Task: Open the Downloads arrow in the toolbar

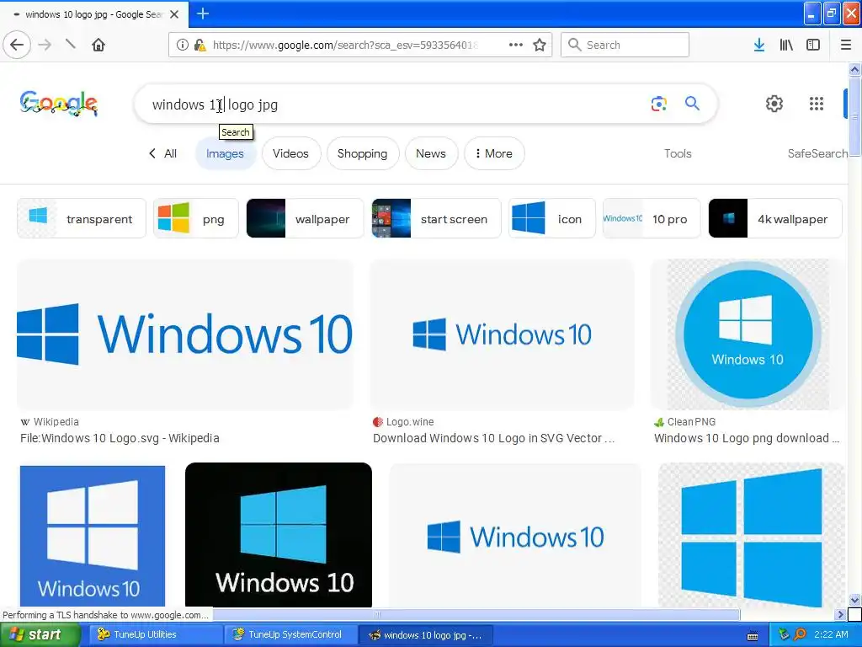Action: pyautogui.click(x=759, y=45)
